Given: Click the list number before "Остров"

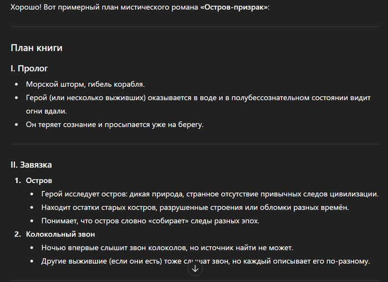Looking at the screenshot, I should [17, 181].
